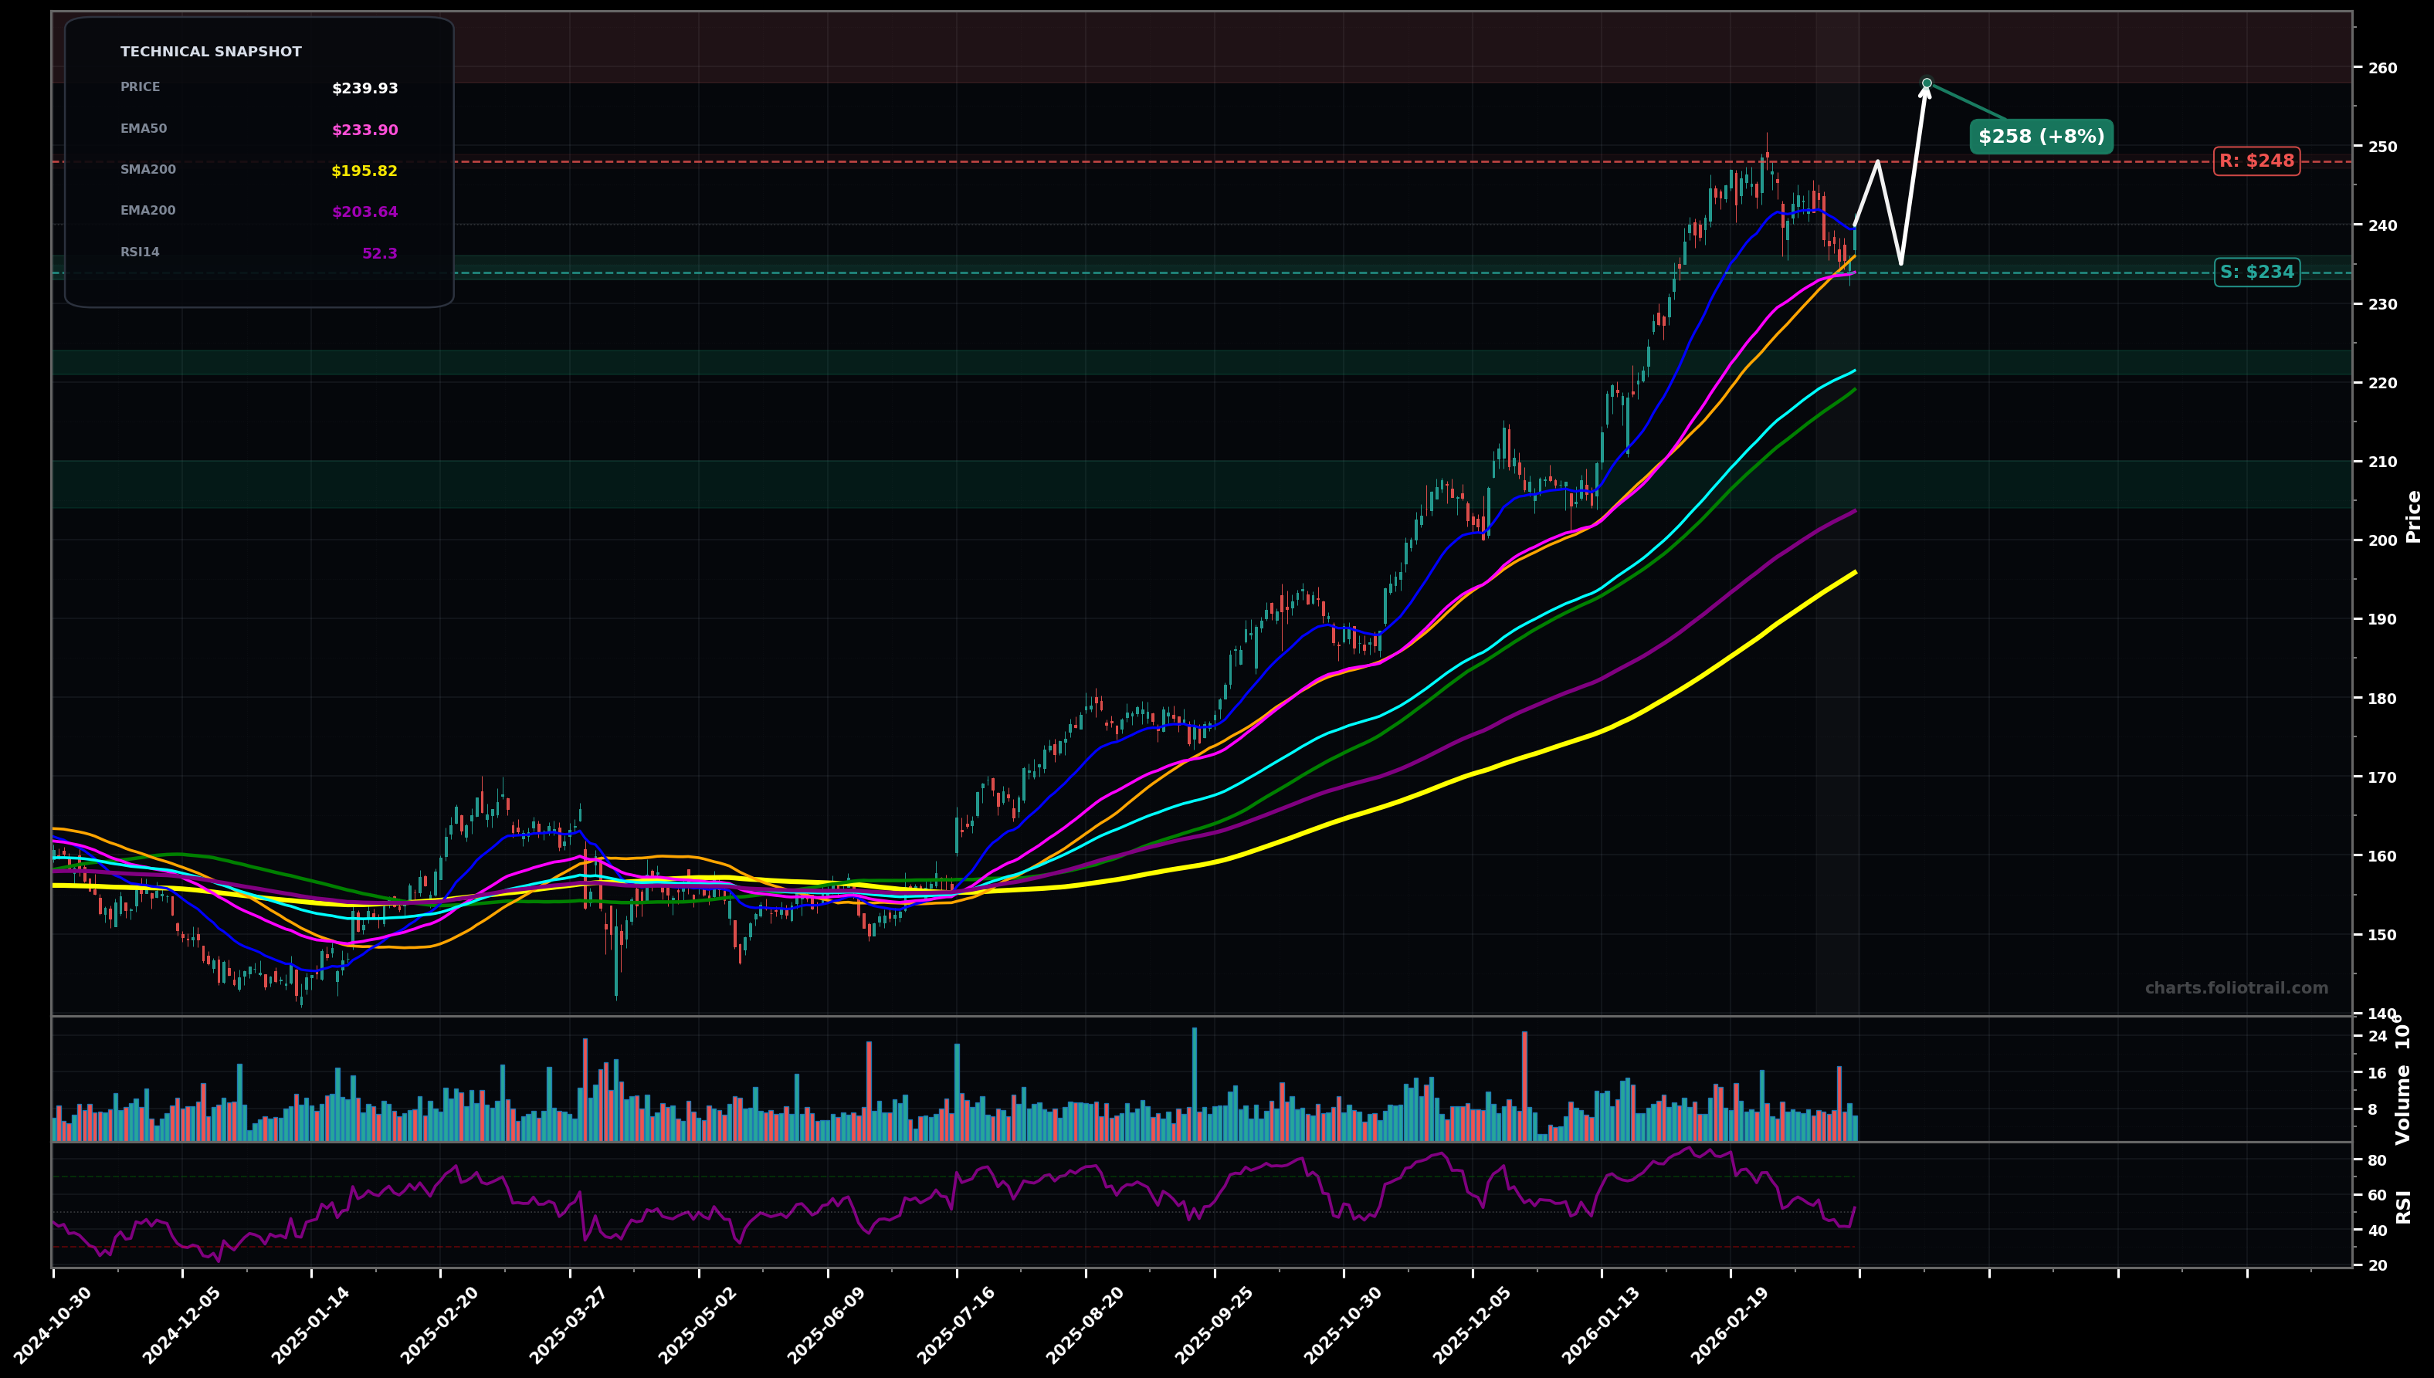Click the $258 (+8%) price target badge
Image resolution: width=2434 pixels, height=1378 pixels.
pos(2041,137)
